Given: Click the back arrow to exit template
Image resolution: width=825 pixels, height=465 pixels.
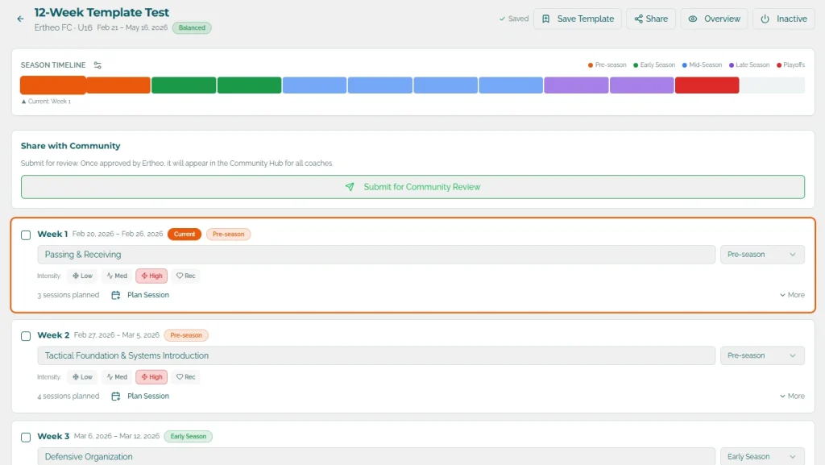Looking at the screenshot, I should [x=19, y=18].
